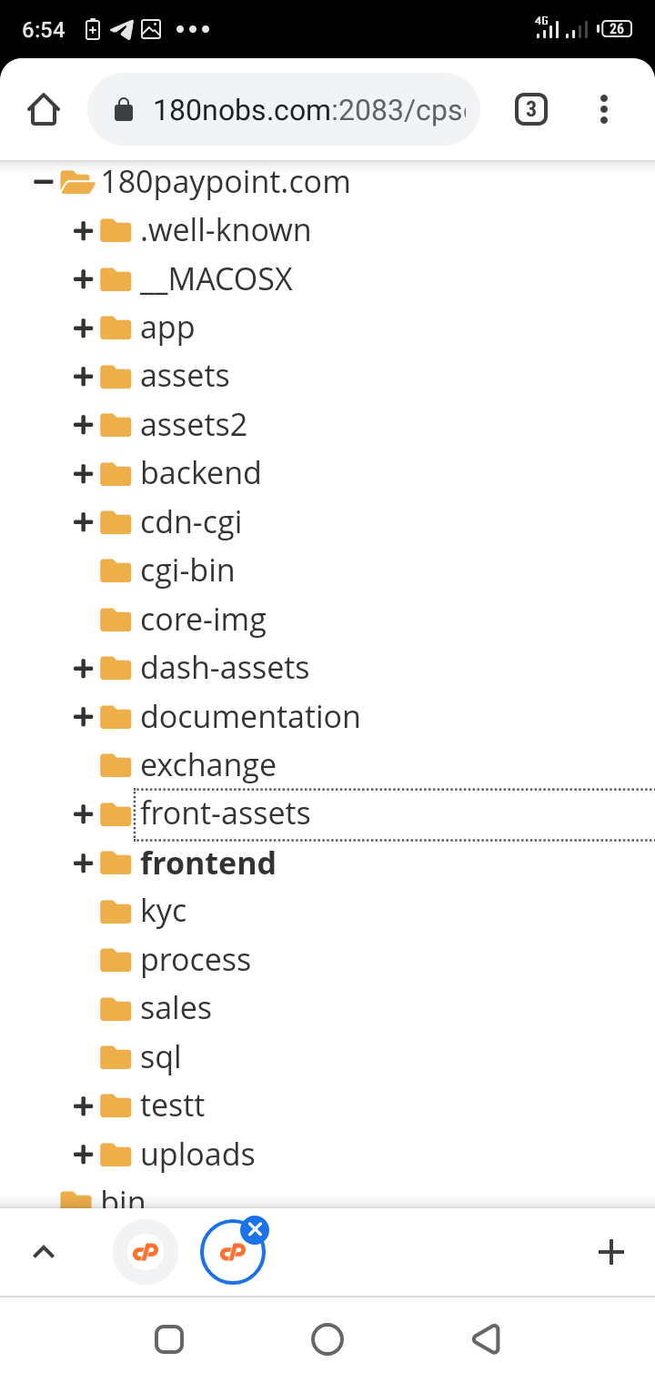The image size is (655, 1383).
Task: Close the active cPanel tab
Action: tap(256, 1231)
